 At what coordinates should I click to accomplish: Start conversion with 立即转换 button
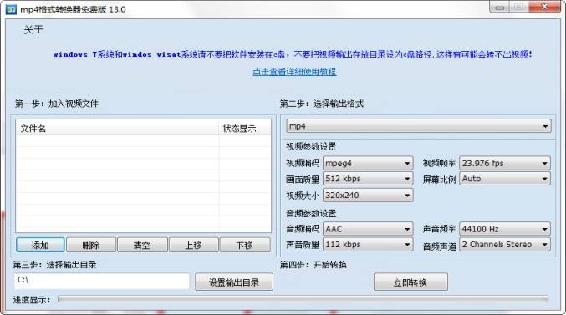(x=410, y=282)
